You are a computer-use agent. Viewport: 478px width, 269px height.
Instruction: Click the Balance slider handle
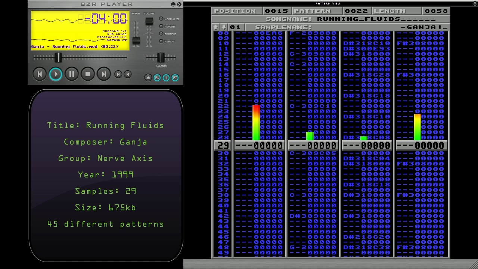[x=161, y=58]
